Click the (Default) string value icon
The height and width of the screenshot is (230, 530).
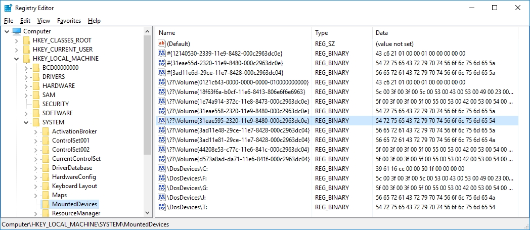(x=162, y=44)
